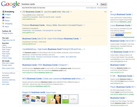The width and height of the screenshot is (137, 107).
Task: Preview the Premium Business Cards ad with magnifier
Action: pyautogui.click(x=84, y=25)
